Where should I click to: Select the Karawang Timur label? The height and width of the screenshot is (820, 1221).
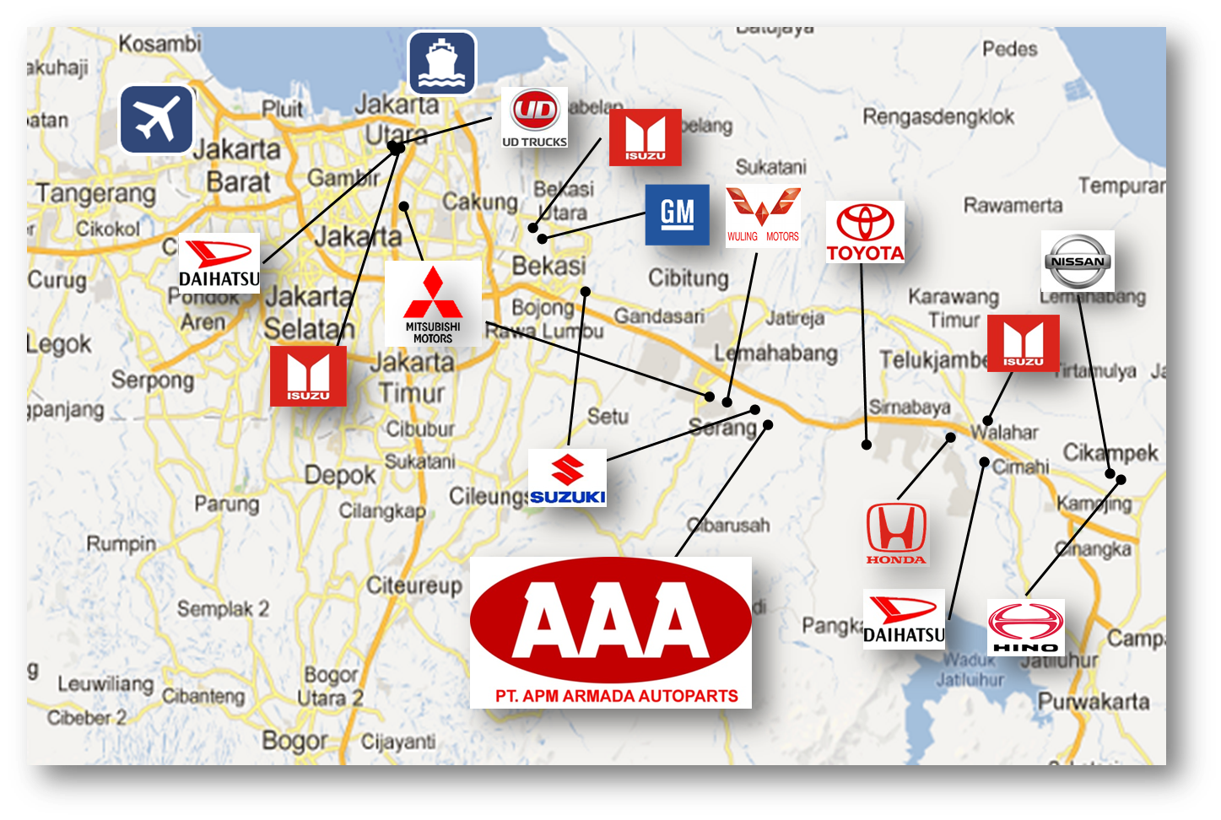click(x=954, y=308)
